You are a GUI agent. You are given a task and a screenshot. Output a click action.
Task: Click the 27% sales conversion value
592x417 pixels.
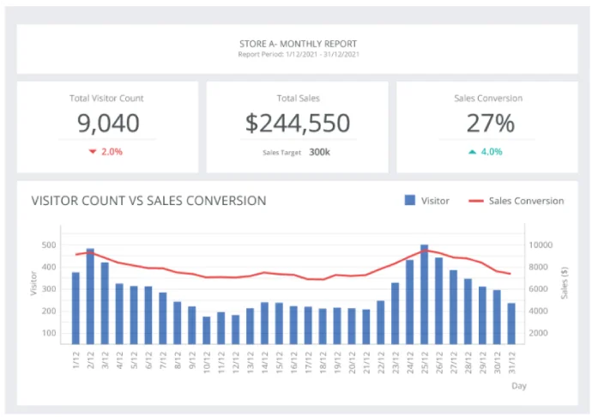(x=491, y=124)
